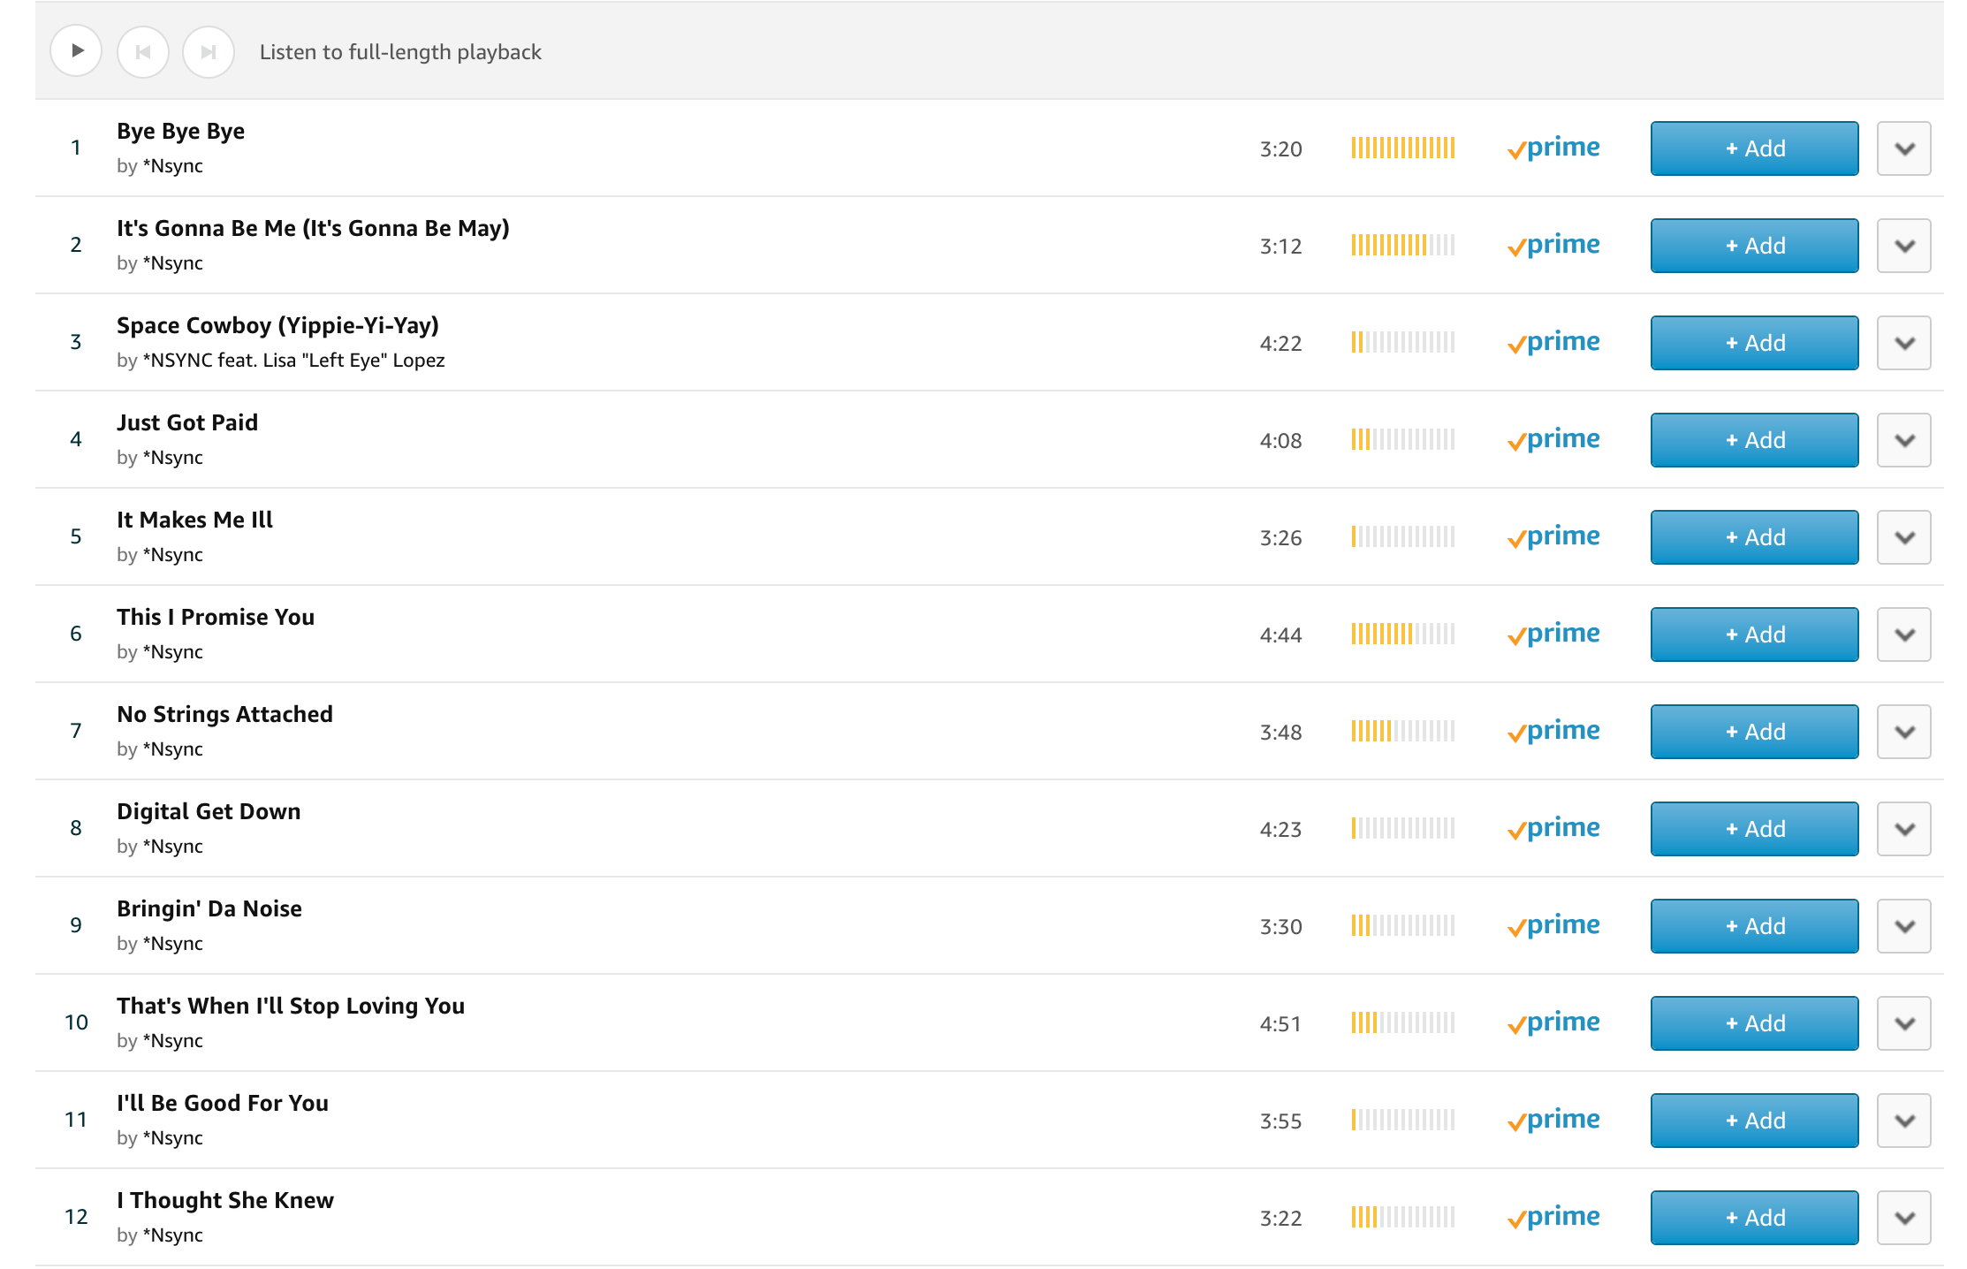Screen dimensions: 1967x1269
Task: Add It's Gonna Be Me track
Action: [1754, 246]
